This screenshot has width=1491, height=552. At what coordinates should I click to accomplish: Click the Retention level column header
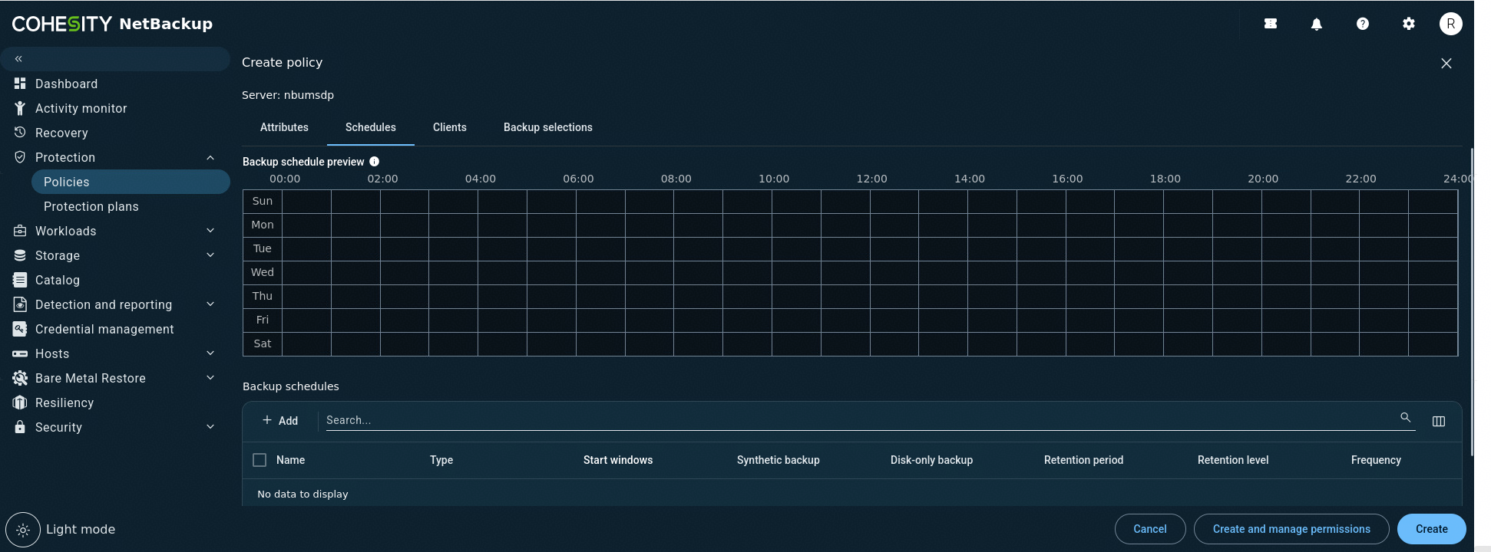(1233, 460)
